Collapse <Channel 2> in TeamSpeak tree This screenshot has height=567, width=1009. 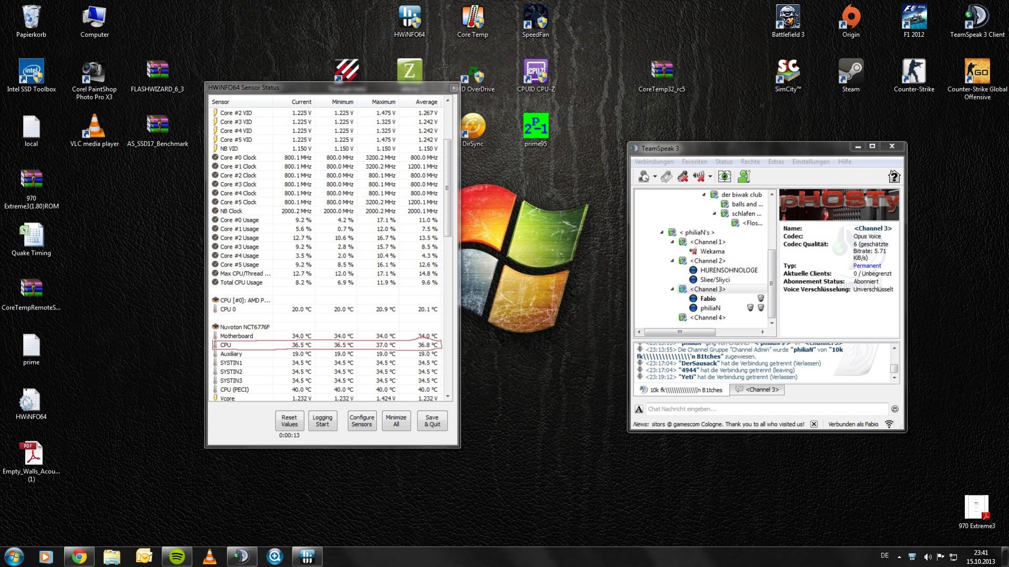672,261
